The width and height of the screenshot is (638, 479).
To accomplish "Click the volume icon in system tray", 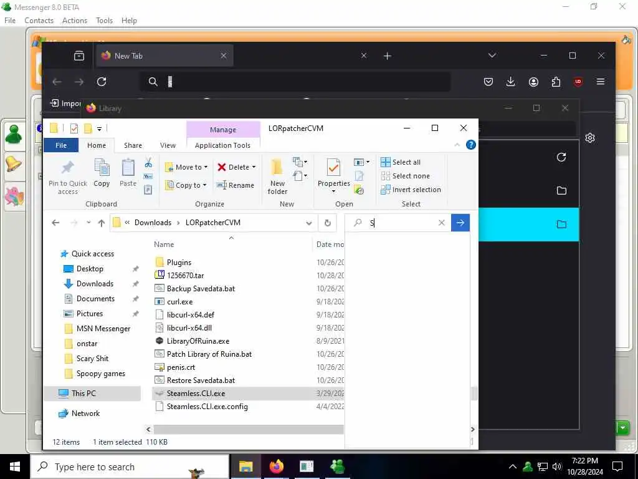I will click(556, 467).
